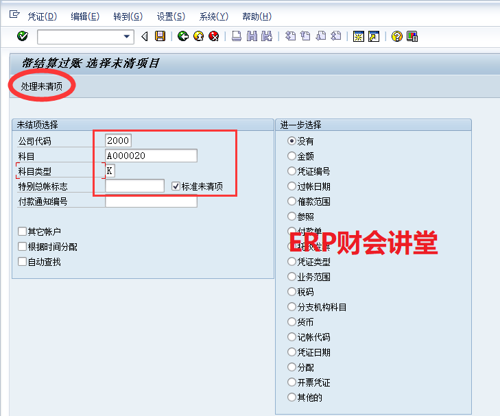Click the 处理未清项 button
This screenshot has width=500, height=416.
pyautogui.click(x=41, y=86)
